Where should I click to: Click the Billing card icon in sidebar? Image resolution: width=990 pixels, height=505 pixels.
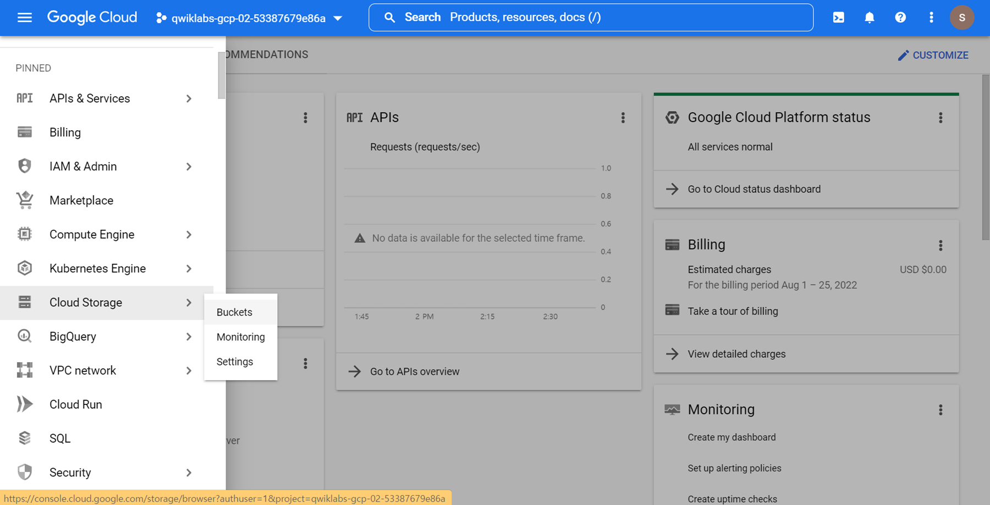[25, 132]
